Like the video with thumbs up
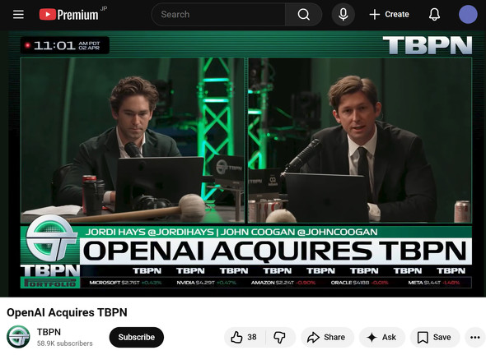486x355 pixels. (x=245, y=337)
